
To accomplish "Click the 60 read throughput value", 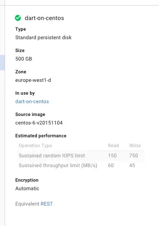I will tap(111, 165).
